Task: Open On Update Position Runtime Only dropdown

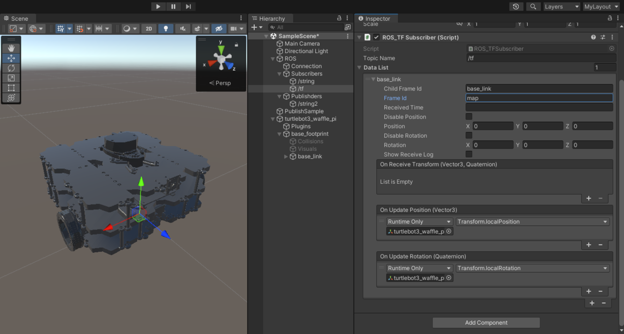Action: point(420,222)
